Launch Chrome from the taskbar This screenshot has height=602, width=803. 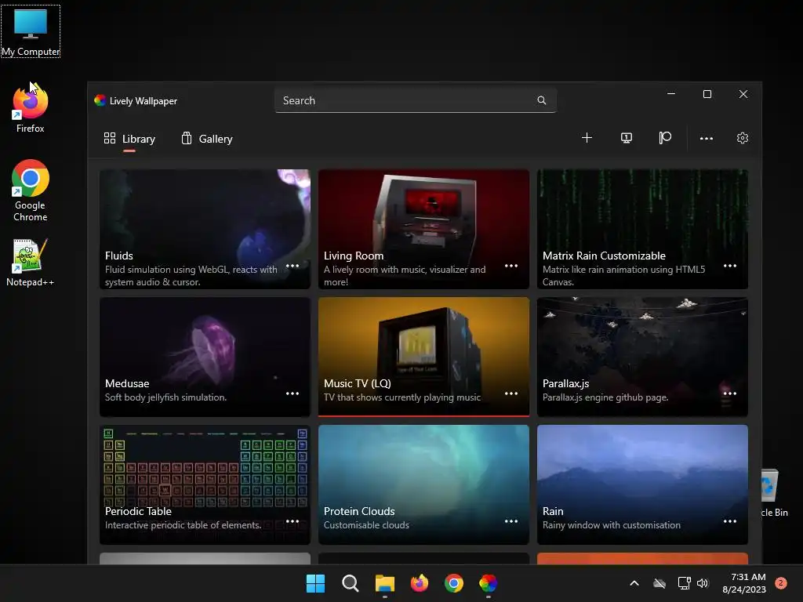(x=454, y=583)
